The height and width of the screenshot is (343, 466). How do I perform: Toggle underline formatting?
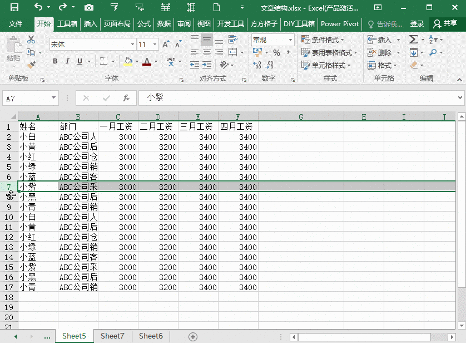pos(80,61)
